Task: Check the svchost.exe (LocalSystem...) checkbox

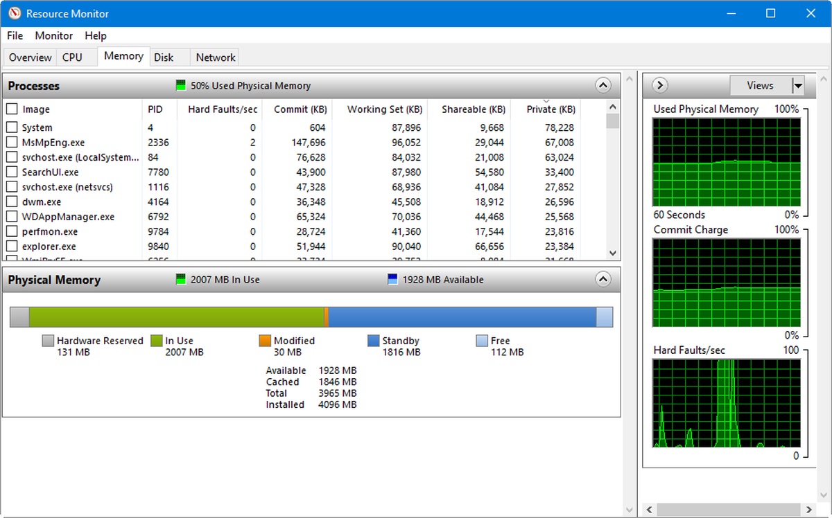Action: click(x=12, y=157)
